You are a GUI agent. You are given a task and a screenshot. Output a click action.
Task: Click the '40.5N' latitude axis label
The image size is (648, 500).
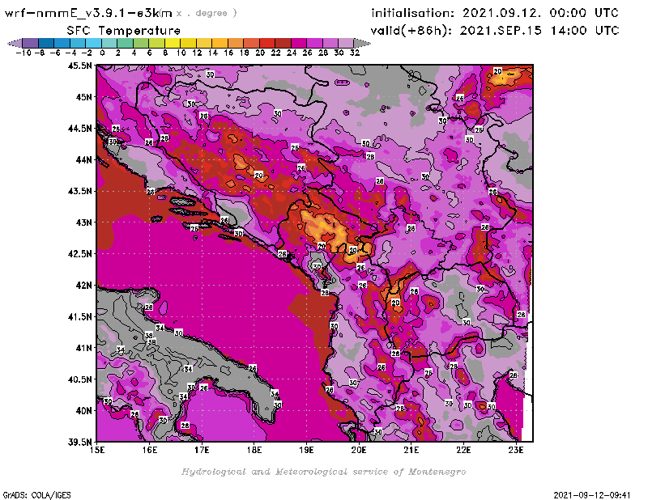pyautogui.click(x=79, y=379)
